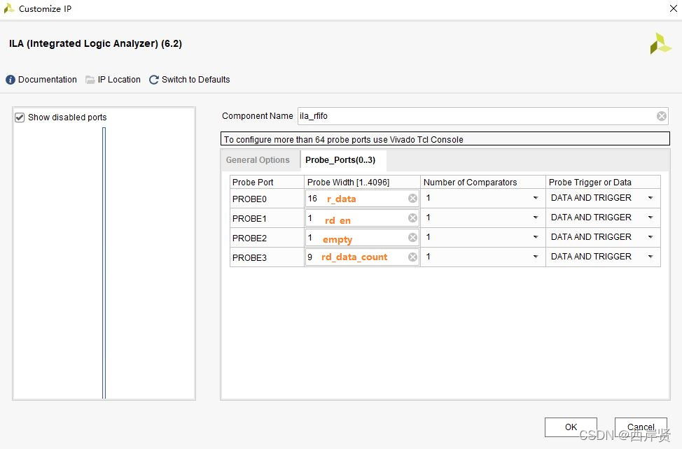Switch to the General Options tab
Viewport: 682px width, 449px height.
pos(258,160)
